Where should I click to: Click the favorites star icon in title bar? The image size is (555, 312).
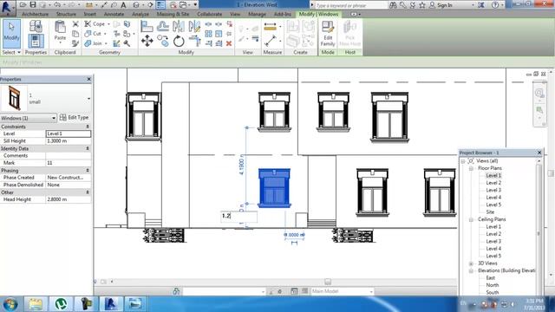coord(422,5)
